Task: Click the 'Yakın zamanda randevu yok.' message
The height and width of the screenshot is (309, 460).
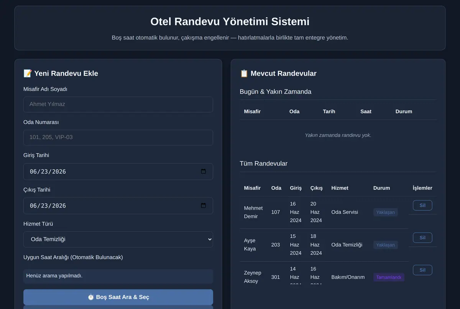Action: (338, 135)
